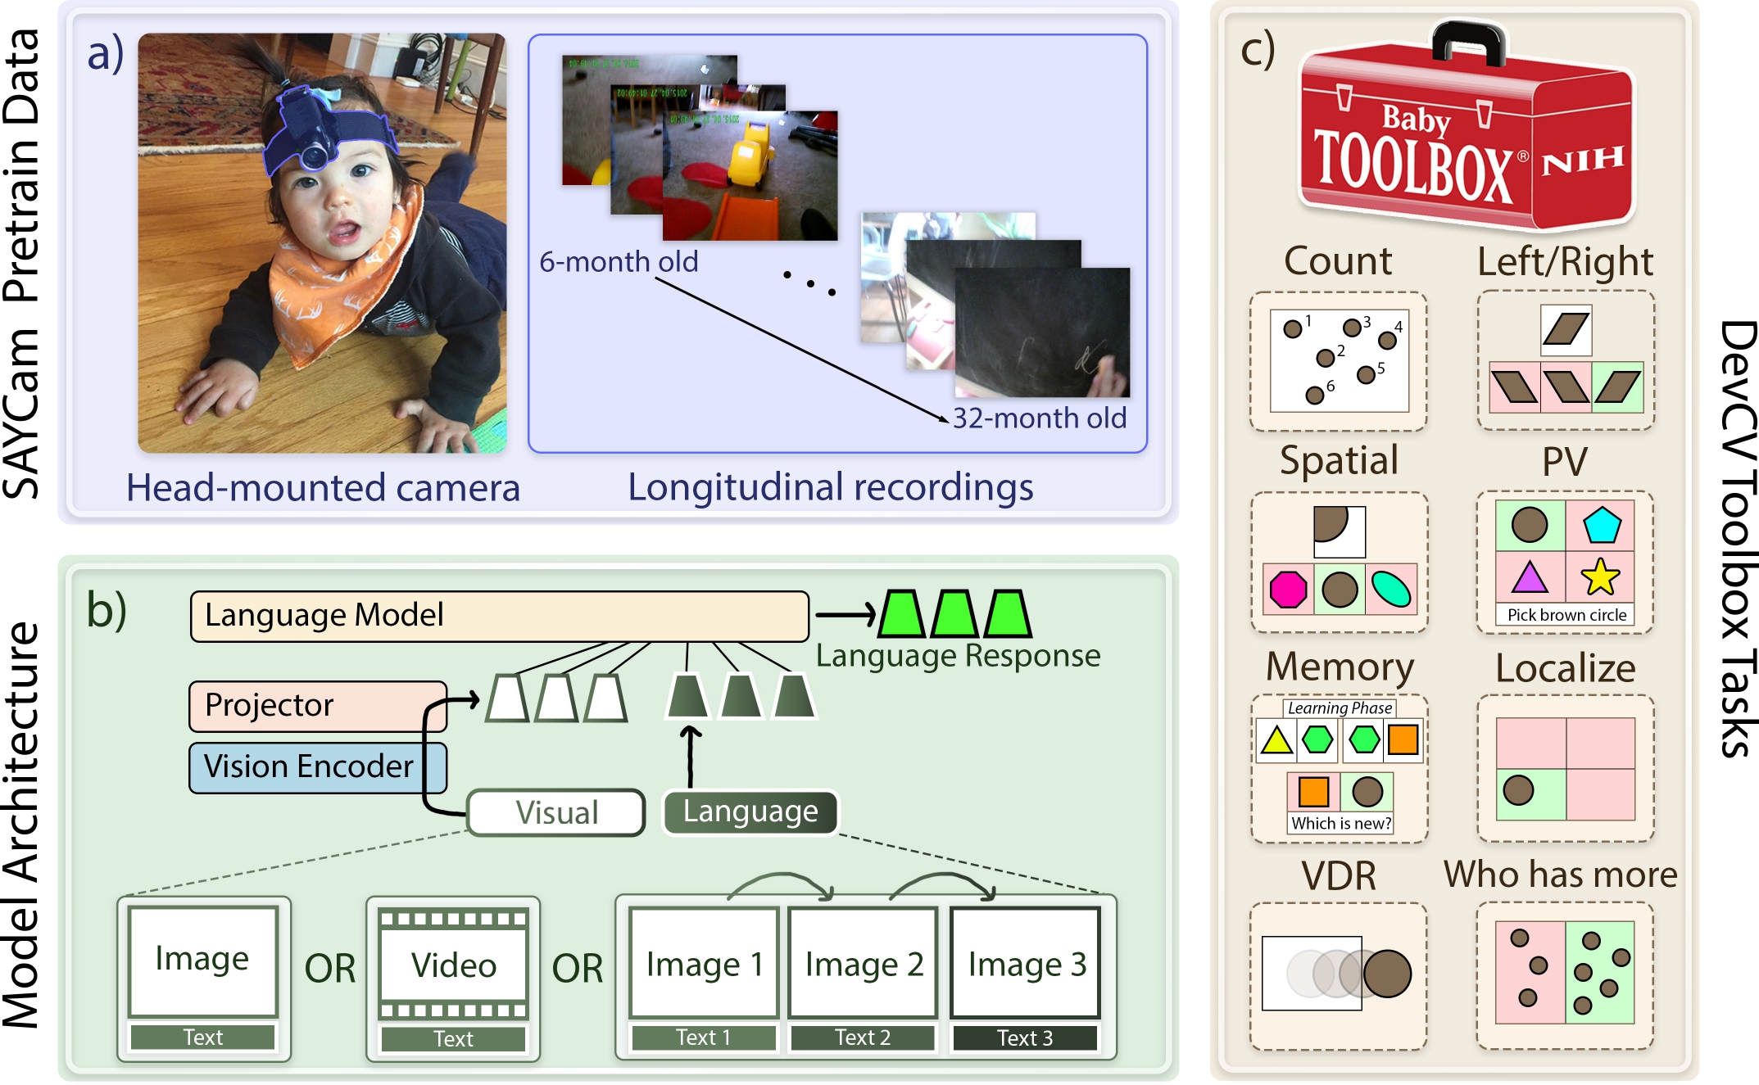
Task: Click the brown circle in Localize grid
Action: pyautogui.click(x=1518, y=790)
